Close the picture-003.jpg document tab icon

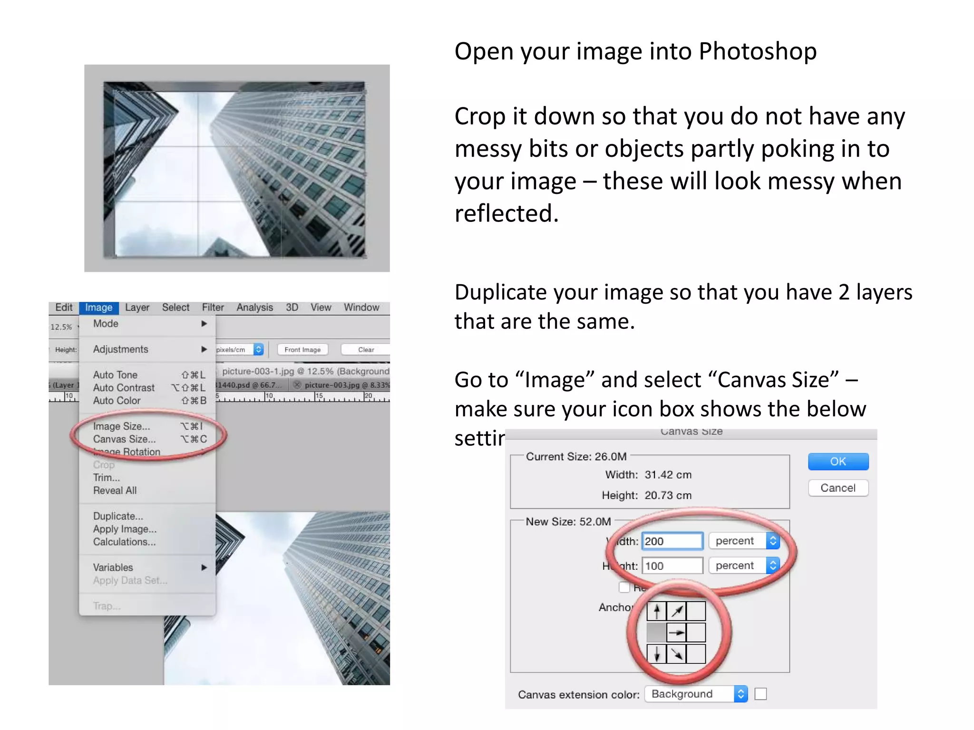[297, 385]
